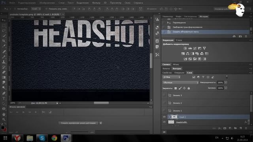The height and width of the screenshot is (142, 253).
Task: Add a Levels adjustment
Action: coord(190,48)
